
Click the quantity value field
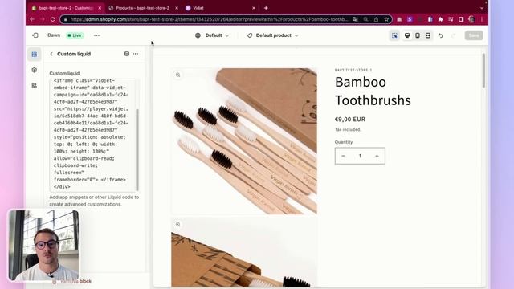point(360,156)
